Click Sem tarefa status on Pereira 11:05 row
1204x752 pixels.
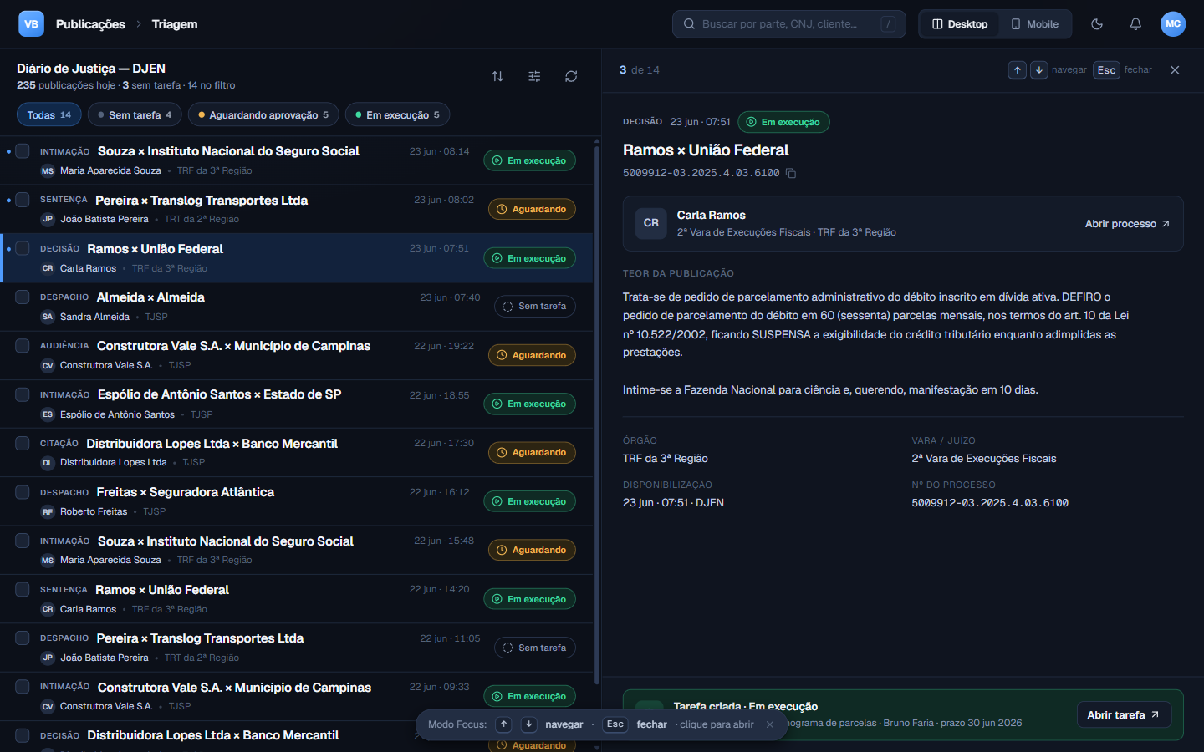tap(535, 648)
